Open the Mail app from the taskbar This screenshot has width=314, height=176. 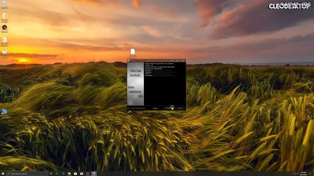82,173
